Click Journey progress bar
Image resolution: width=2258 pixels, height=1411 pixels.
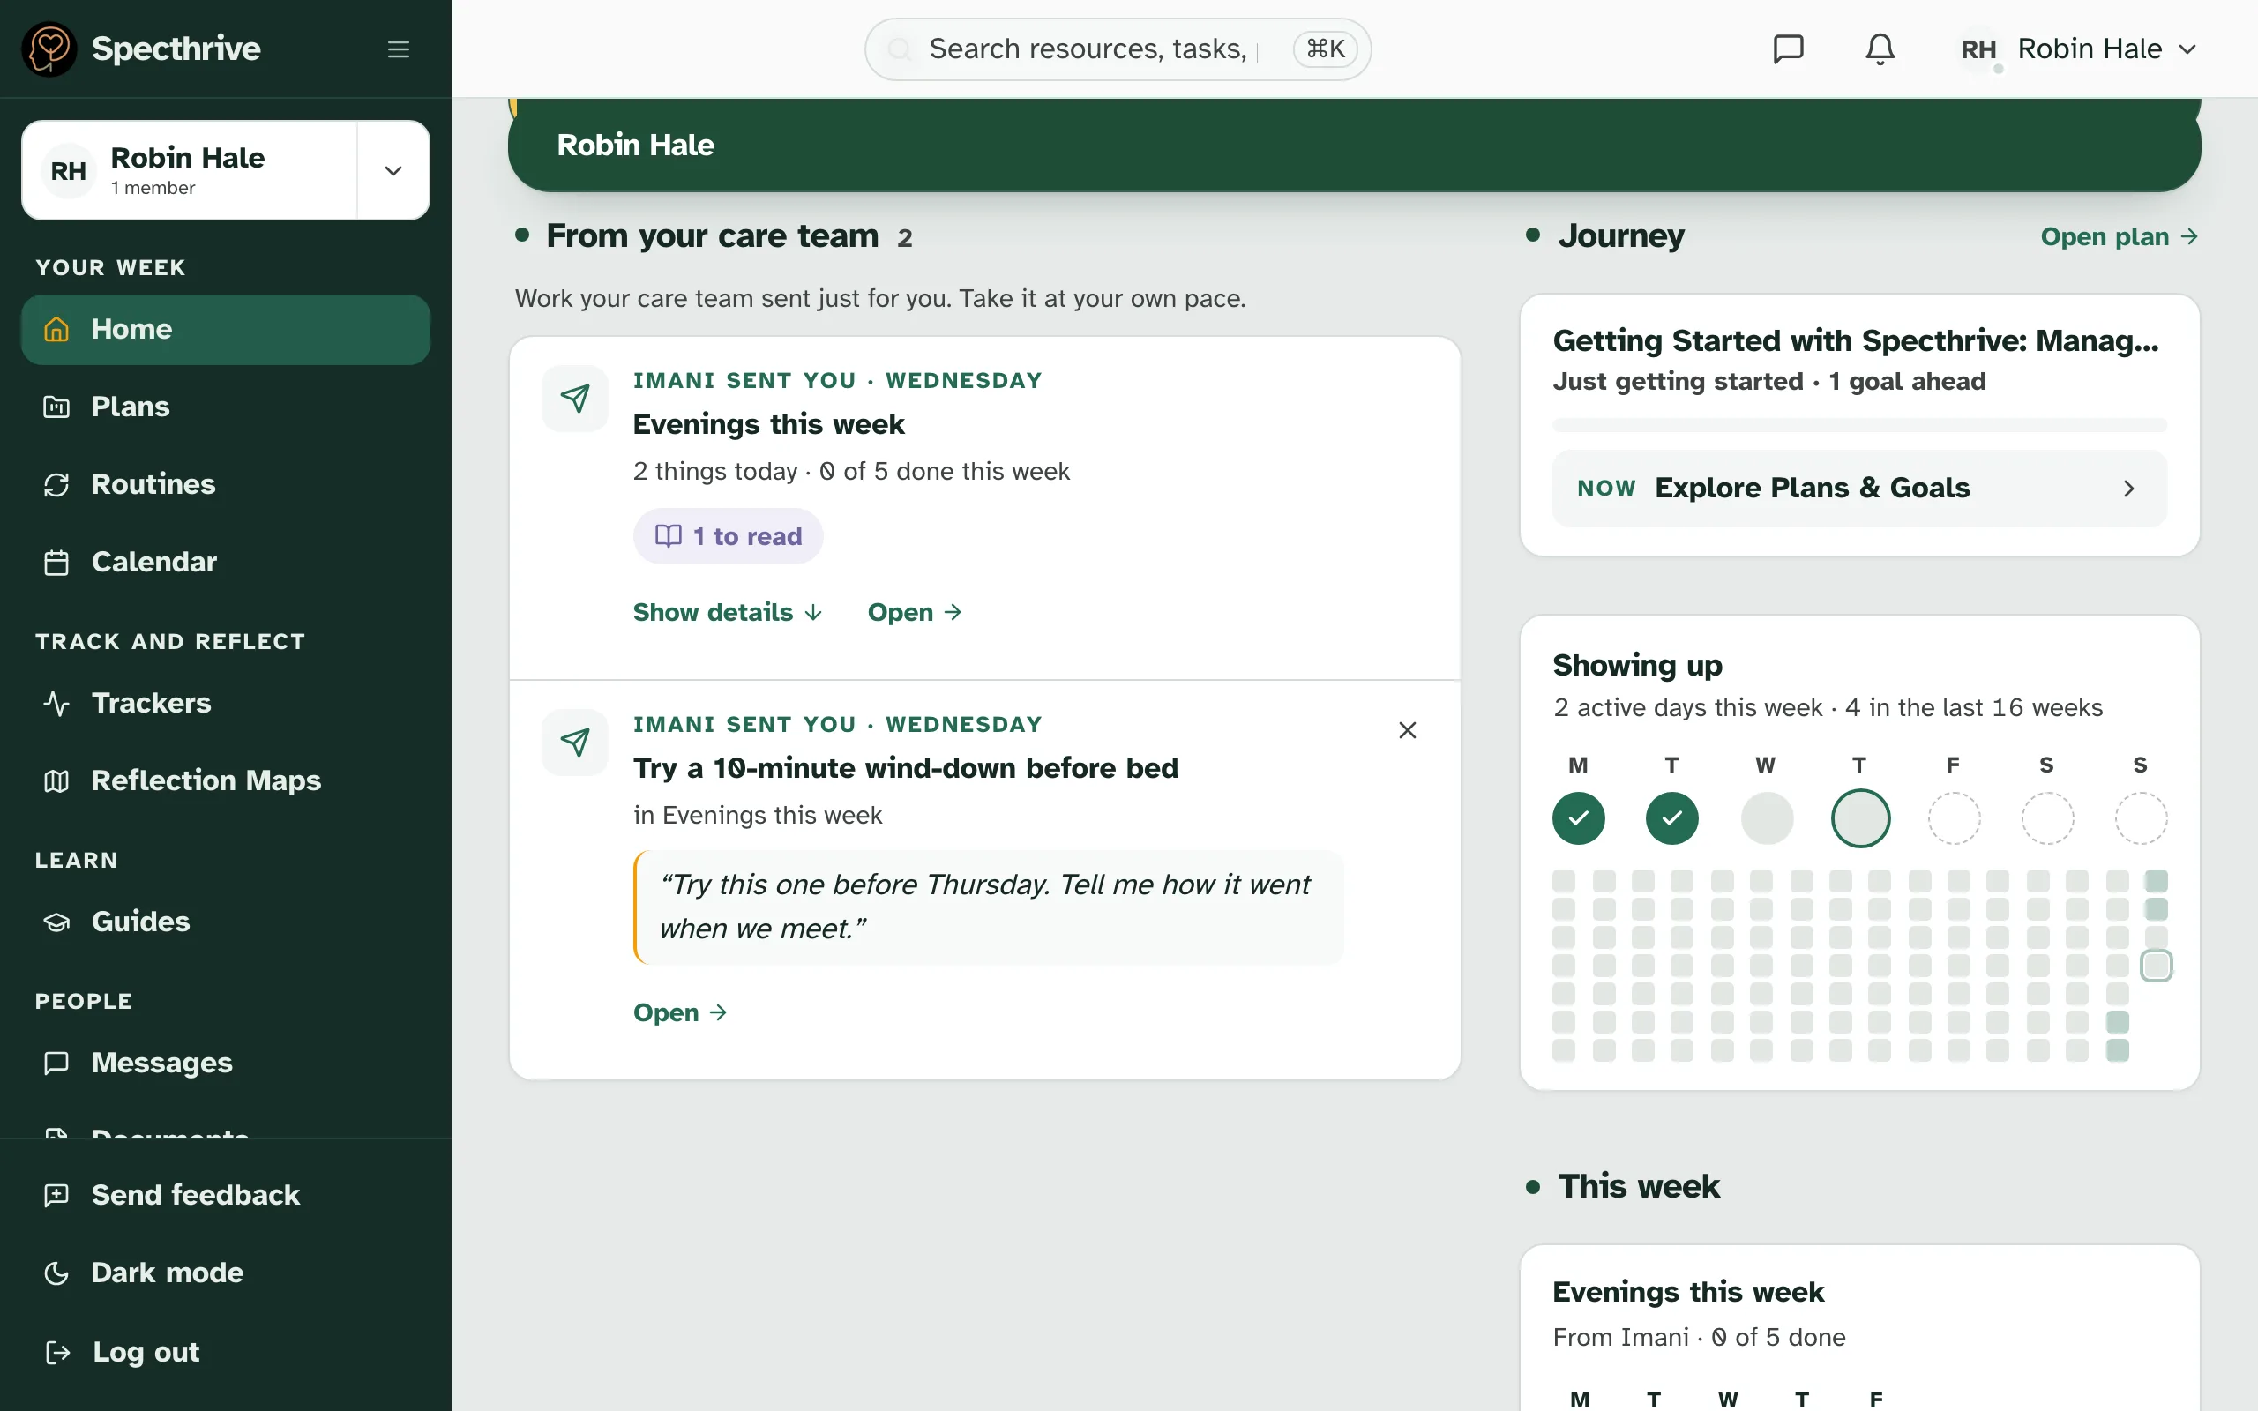[1858, 426]
